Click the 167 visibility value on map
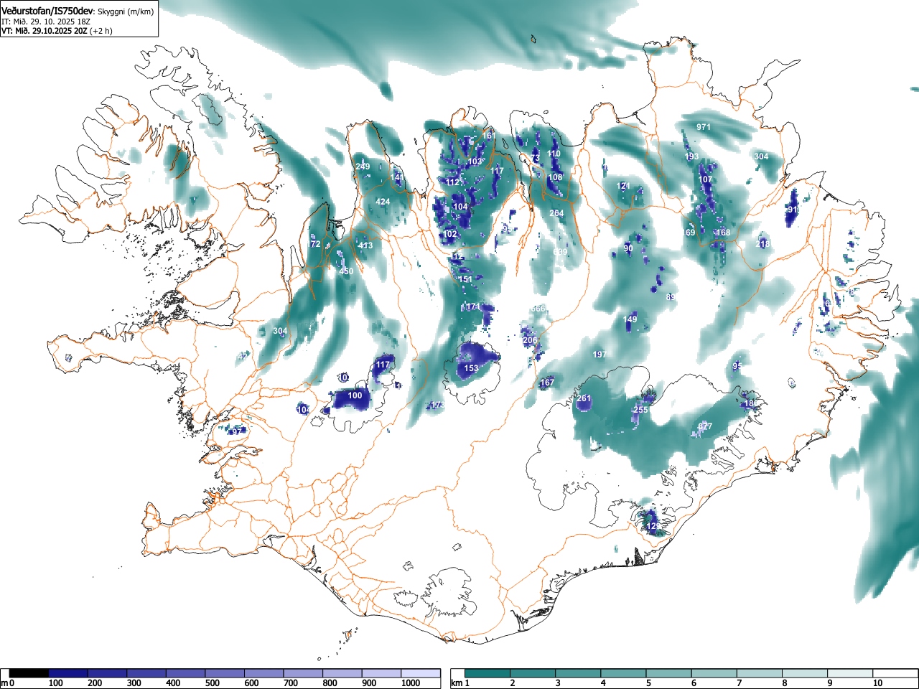The height and width of the screenshot is (689, 919). click(x=547, y=383)
